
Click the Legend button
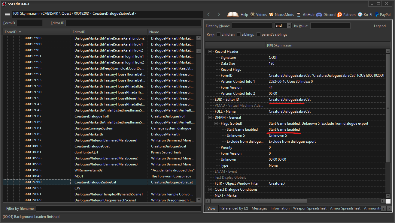point(380,26)
